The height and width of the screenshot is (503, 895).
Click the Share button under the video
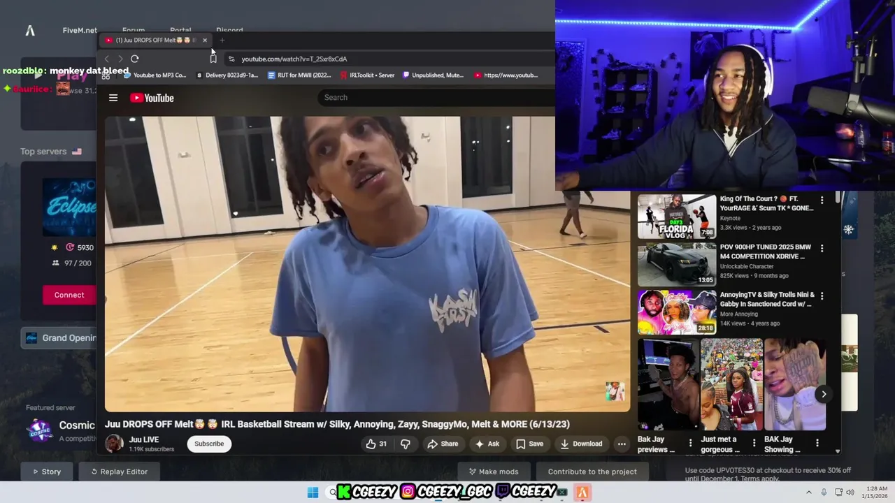[x=443, y=444]
